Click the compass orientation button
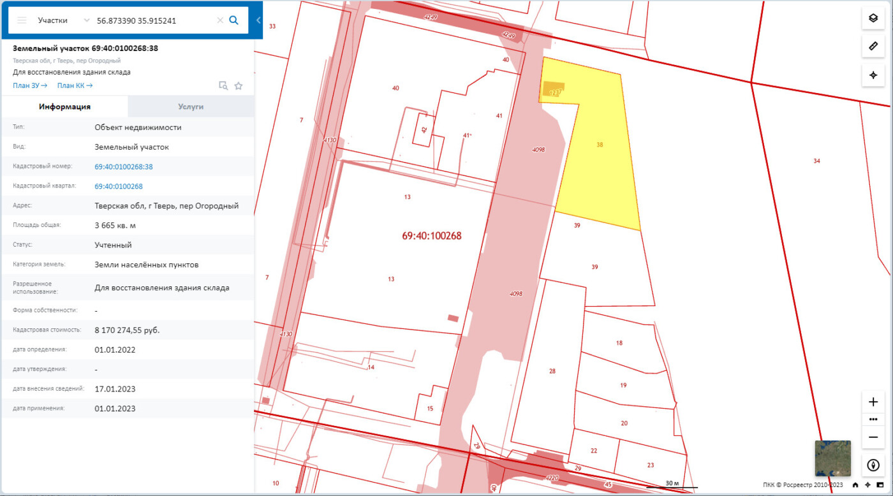The image size is (893, 496). (x=873, y=465)
